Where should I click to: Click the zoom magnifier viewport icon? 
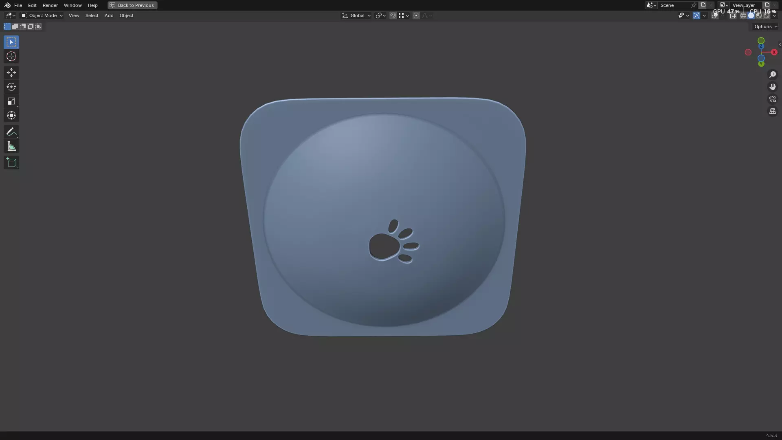coord(773,75)
